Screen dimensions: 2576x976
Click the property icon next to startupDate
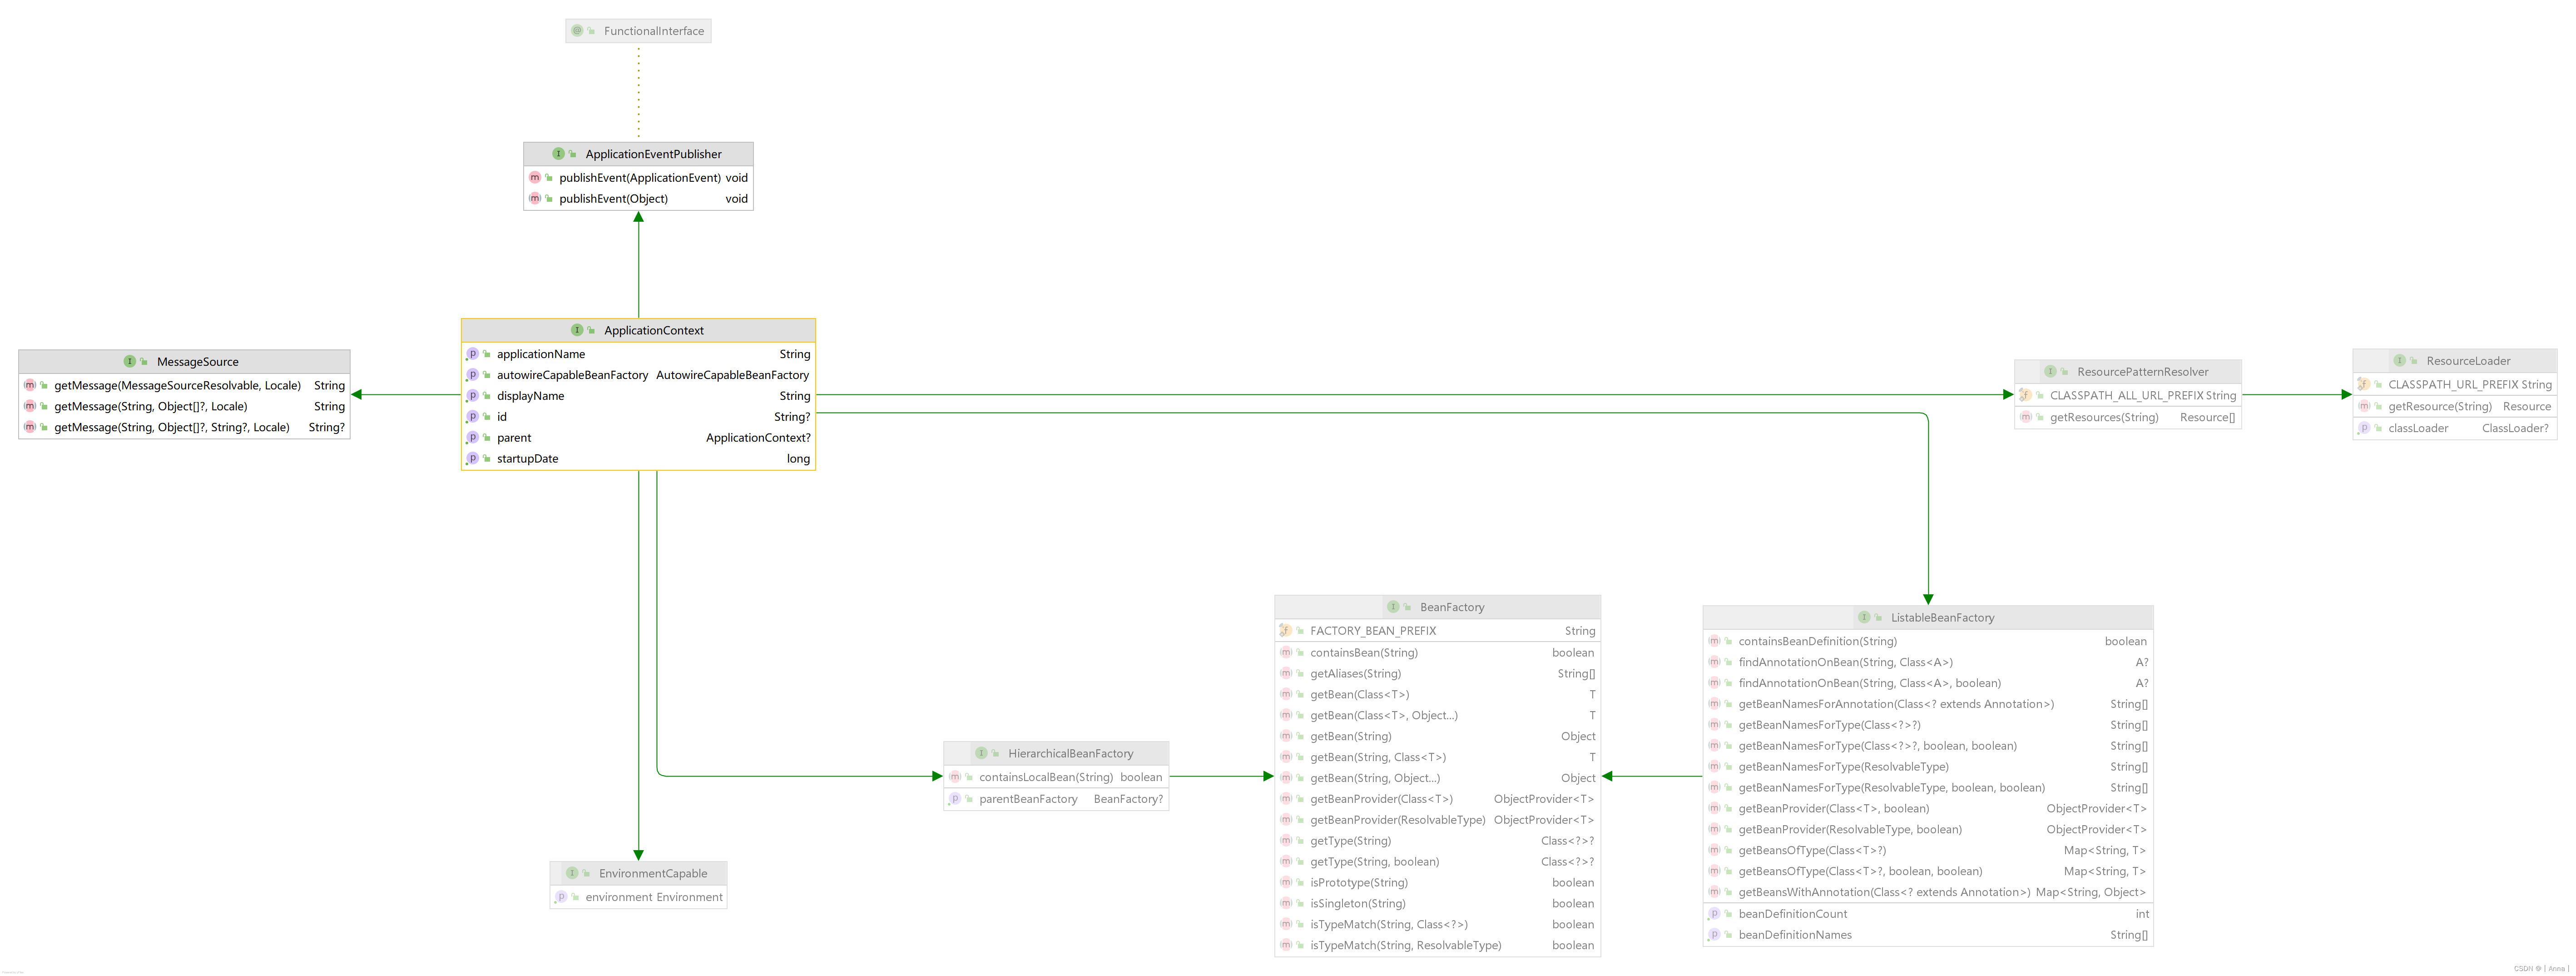click(473, 459)
